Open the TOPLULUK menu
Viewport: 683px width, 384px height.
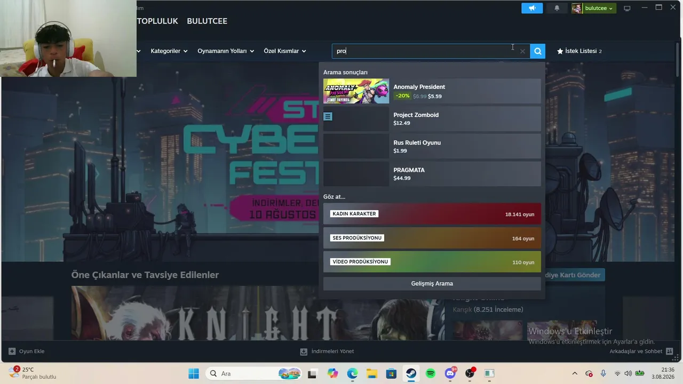[x=157, y=21]
